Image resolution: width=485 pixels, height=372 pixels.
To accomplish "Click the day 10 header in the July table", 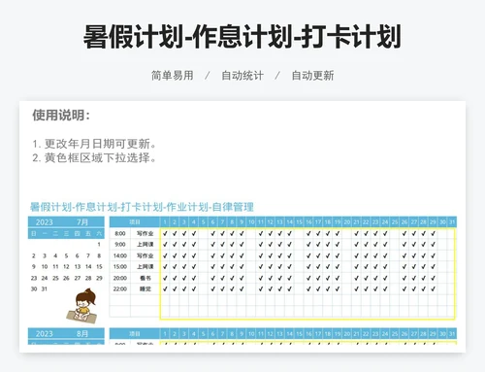I will pos(251,222).
